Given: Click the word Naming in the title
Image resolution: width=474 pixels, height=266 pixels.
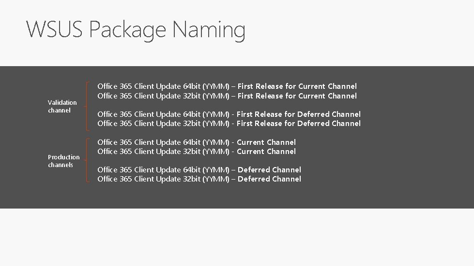Looking at the screenshot, I should [209, 29].
